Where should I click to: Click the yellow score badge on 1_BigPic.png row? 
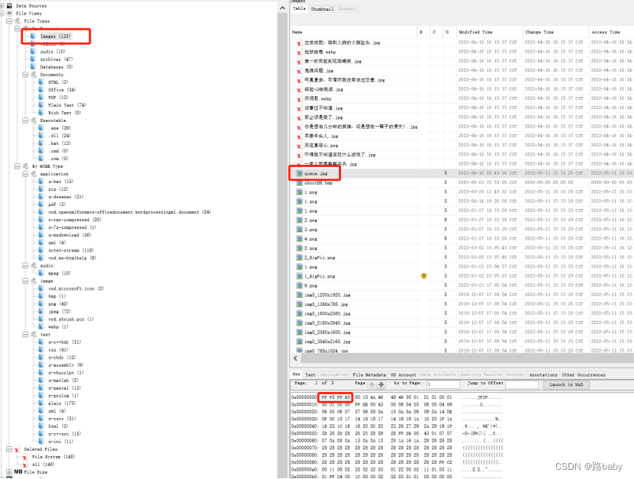[423, 276]
